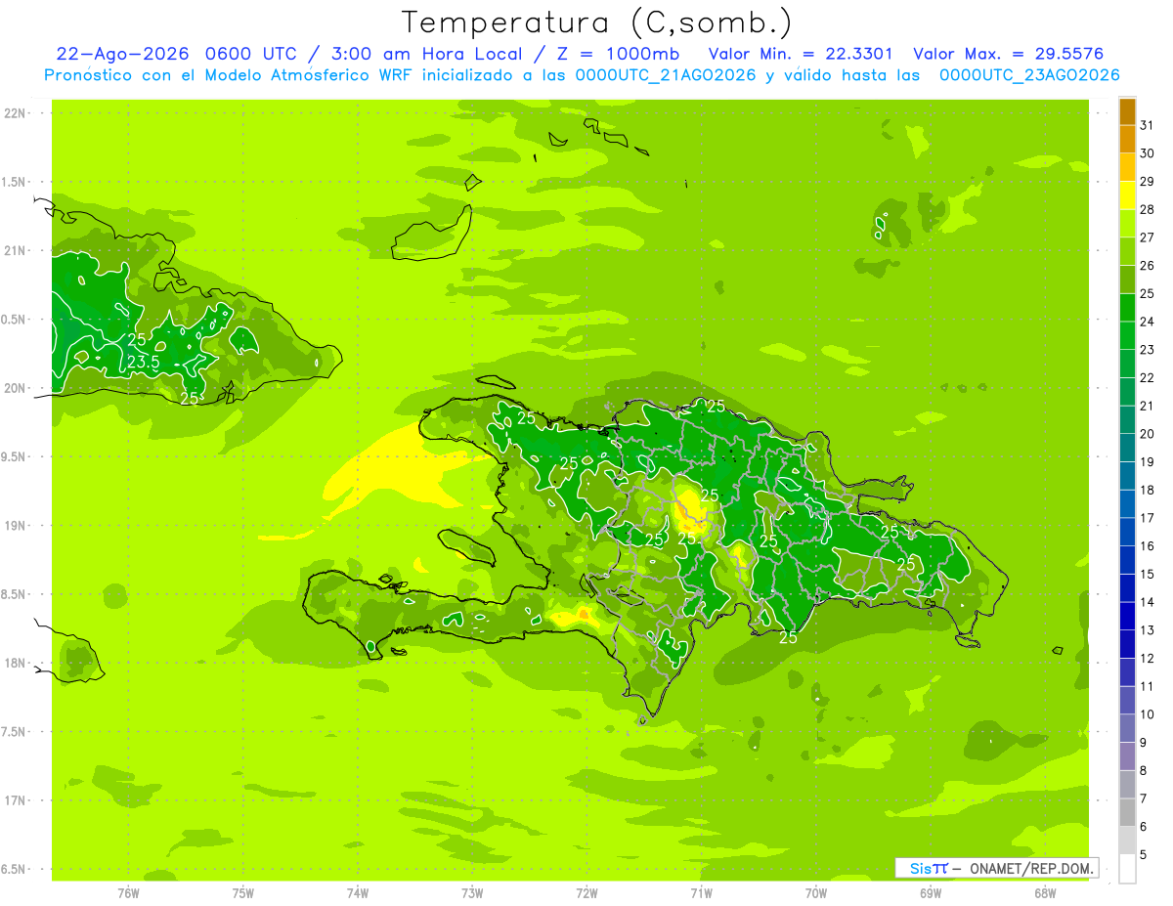
Task: Select the date text '22-Ago-2026'
Action: [x=122, y=54]
